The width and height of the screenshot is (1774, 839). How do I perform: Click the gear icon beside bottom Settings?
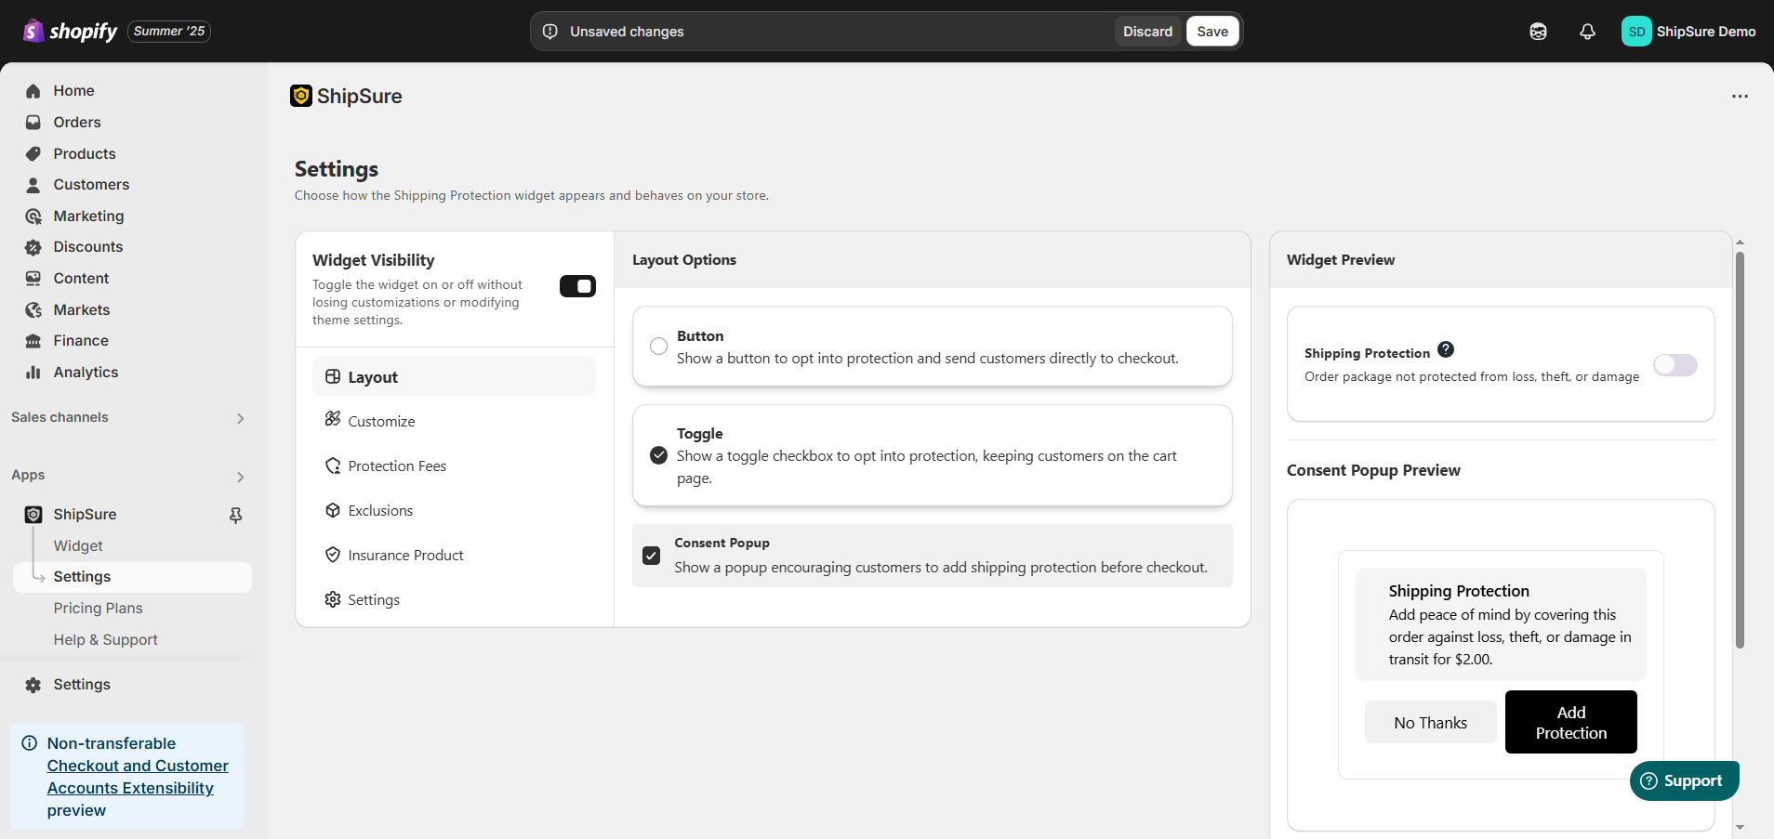point(33,685)
